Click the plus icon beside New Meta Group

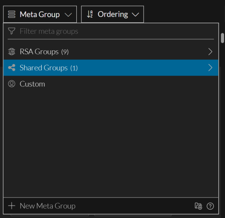[12, 206]
